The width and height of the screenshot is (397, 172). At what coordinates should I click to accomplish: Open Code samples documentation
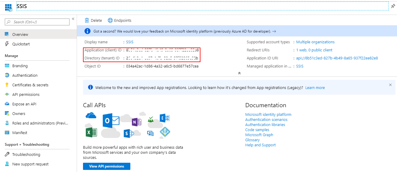click(257, 130)
